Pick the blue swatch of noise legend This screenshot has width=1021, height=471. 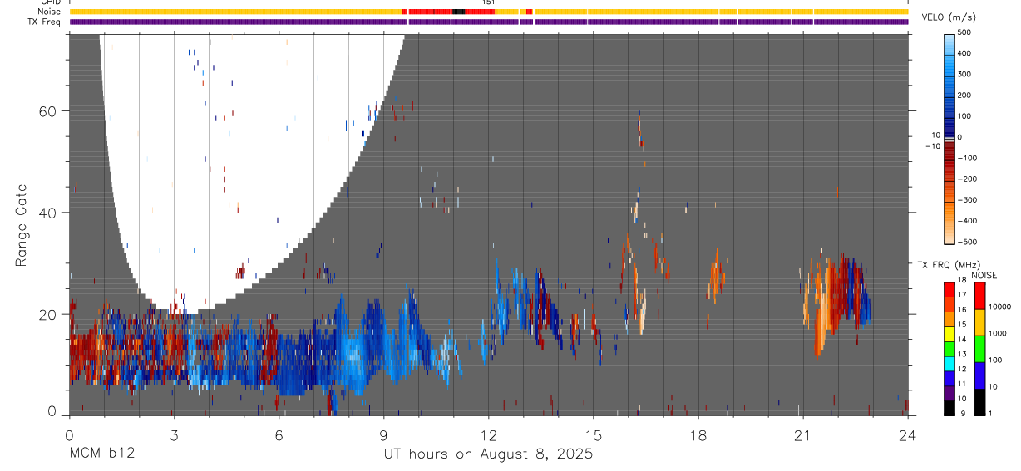980,375
